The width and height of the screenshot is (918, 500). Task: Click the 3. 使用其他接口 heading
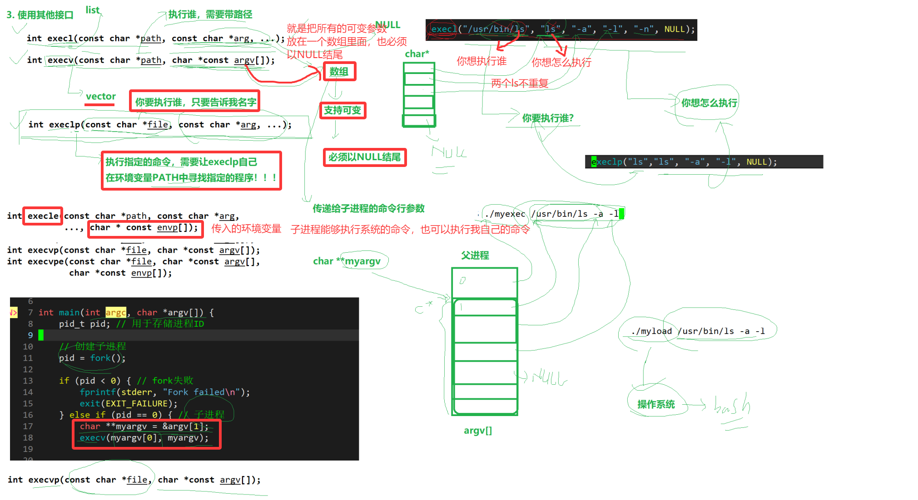[40, 15]
